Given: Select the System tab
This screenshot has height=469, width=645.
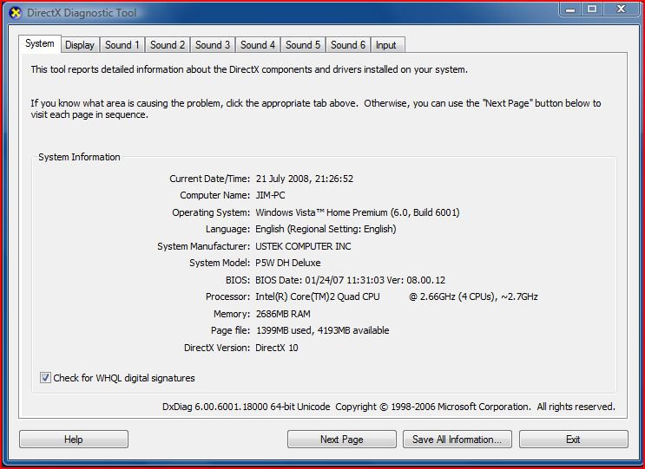Looking at the screenshot, I should pyautogui.click(x=39, y=43).
